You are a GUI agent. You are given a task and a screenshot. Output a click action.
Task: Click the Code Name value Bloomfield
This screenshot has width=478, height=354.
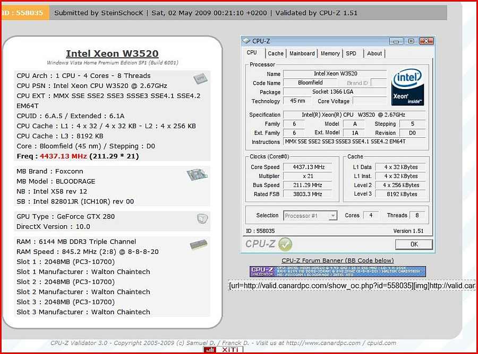pyautogui.click(x=310, y=83)
